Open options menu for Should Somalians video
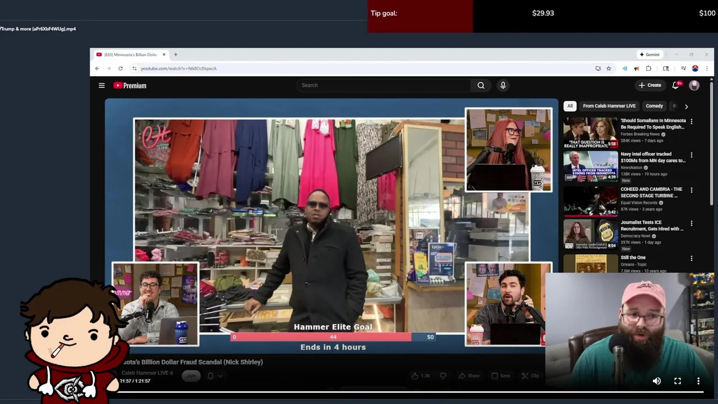The height and width of the screenshot is (404, 718). pos(691,121)
